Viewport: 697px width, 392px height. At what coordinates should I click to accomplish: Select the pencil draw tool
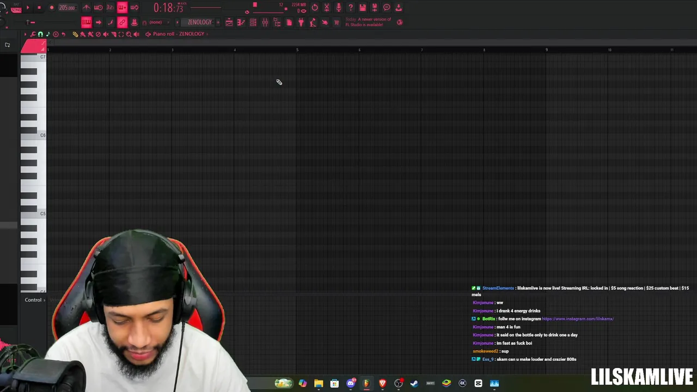point(75,34)
